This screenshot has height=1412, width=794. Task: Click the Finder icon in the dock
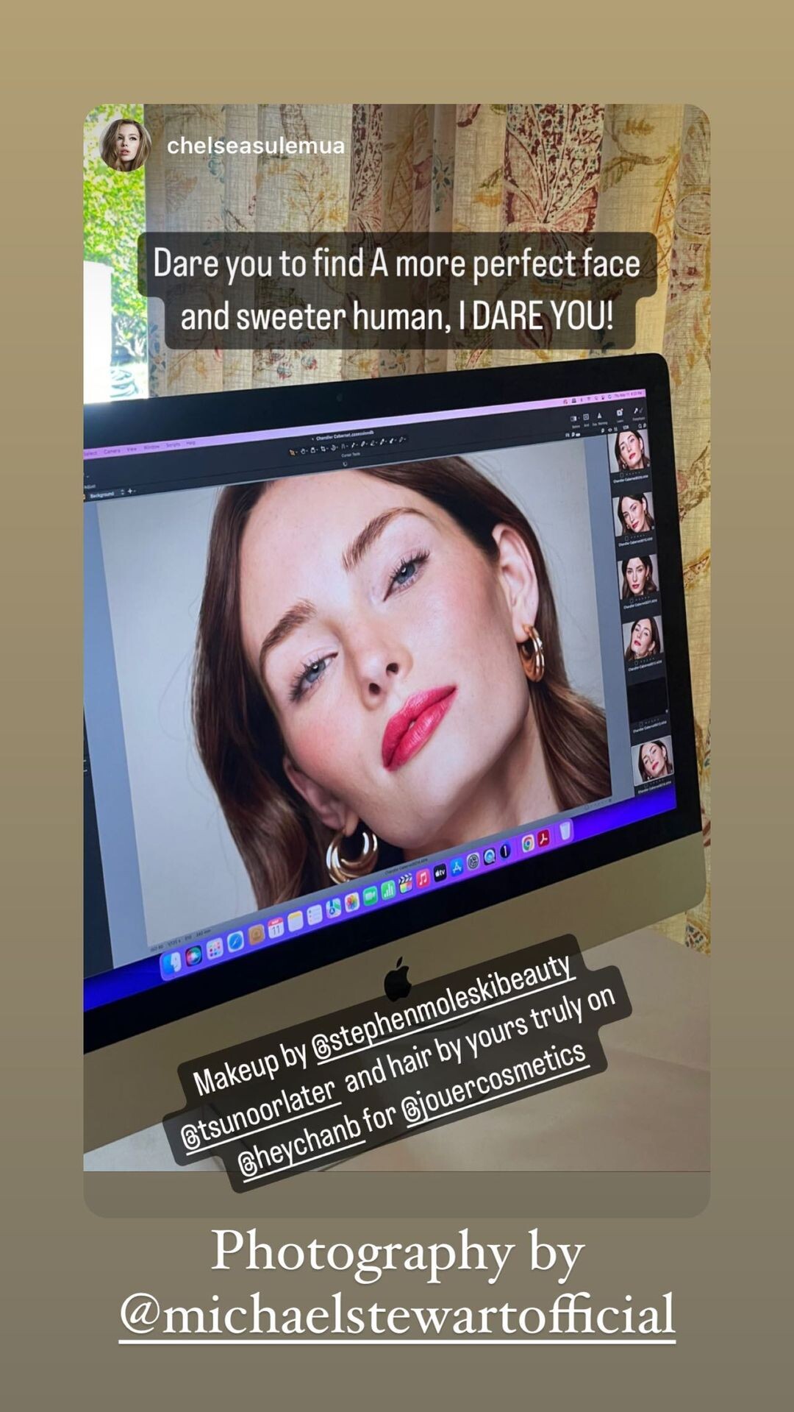(x=174, y=963)
